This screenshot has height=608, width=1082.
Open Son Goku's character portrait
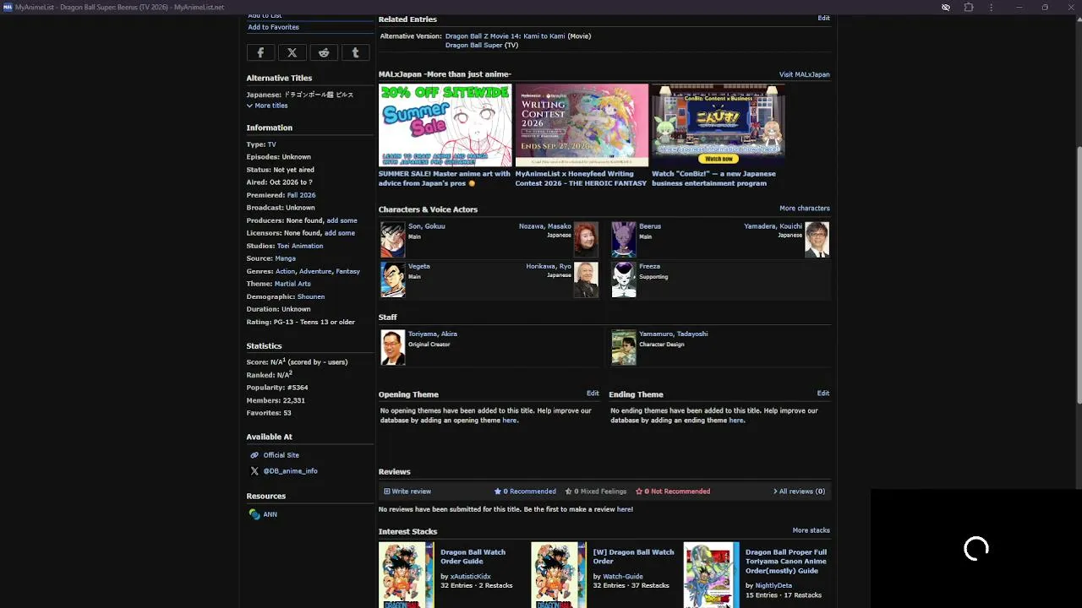[393, 240]
